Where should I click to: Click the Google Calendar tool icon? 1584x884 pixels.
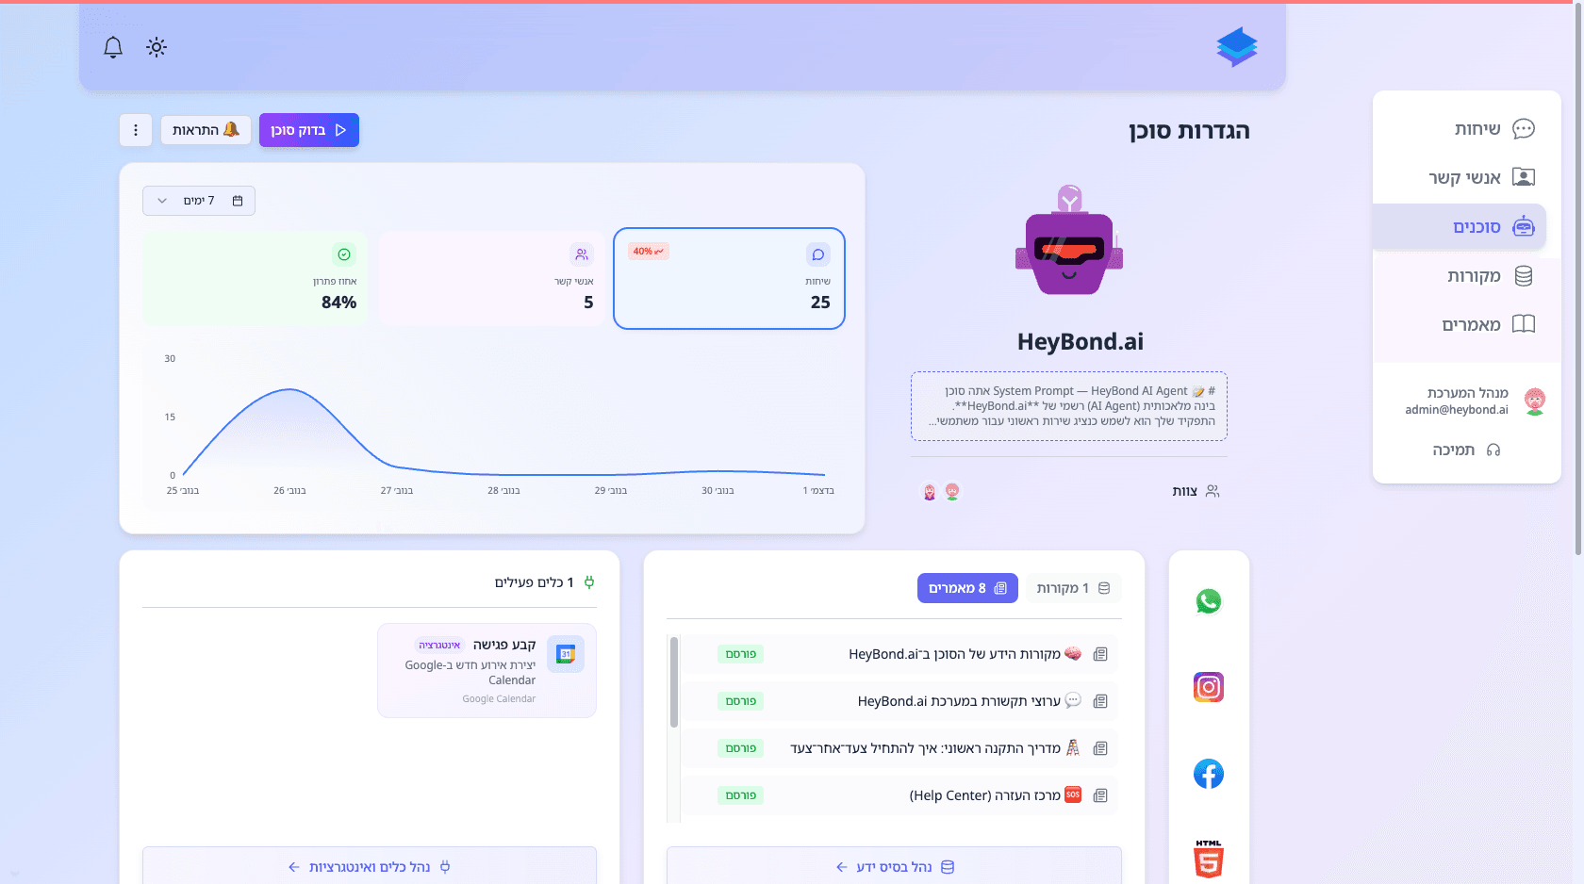[566, 654]
